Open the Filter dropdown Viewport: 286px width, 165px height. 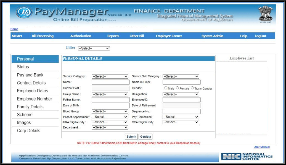coord(94,48)
